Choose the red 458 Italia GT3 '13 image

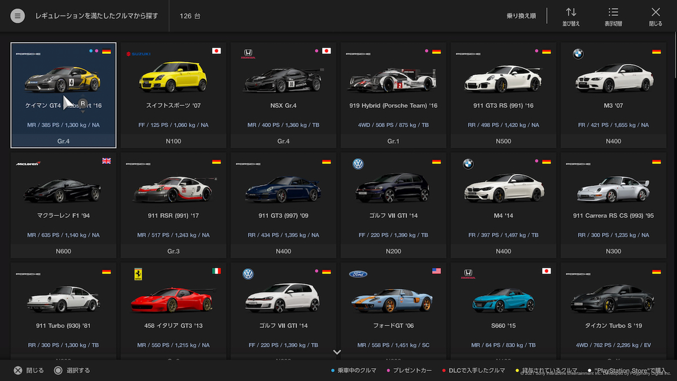pyautogui.click(x=172, y=299)
